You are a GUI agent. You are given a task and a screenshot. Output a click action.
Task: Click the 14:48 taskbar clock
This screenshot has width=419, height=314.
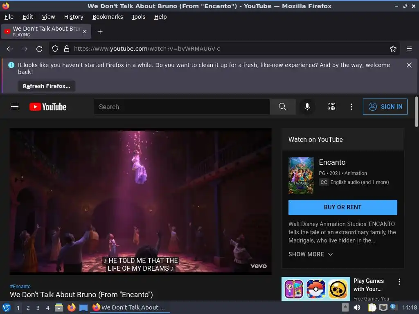pyautogui.click(x=409, y=307)
